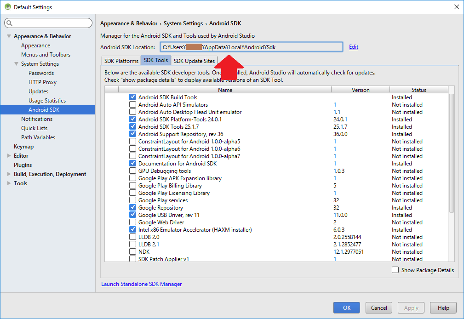
Task: Select Notifications in the sidebar
Action: pyautogui.click(x=37, y=119)
